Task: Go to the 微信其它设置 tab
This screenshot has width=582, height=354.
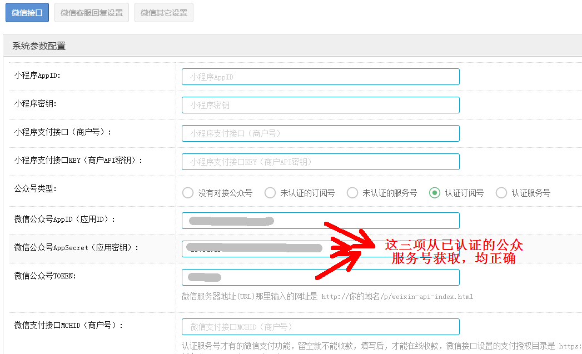Action: [164, 13]
